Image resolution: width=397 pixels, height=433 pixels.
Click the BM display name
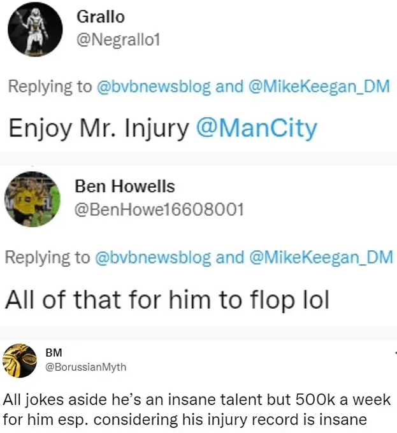pos(55,352)
